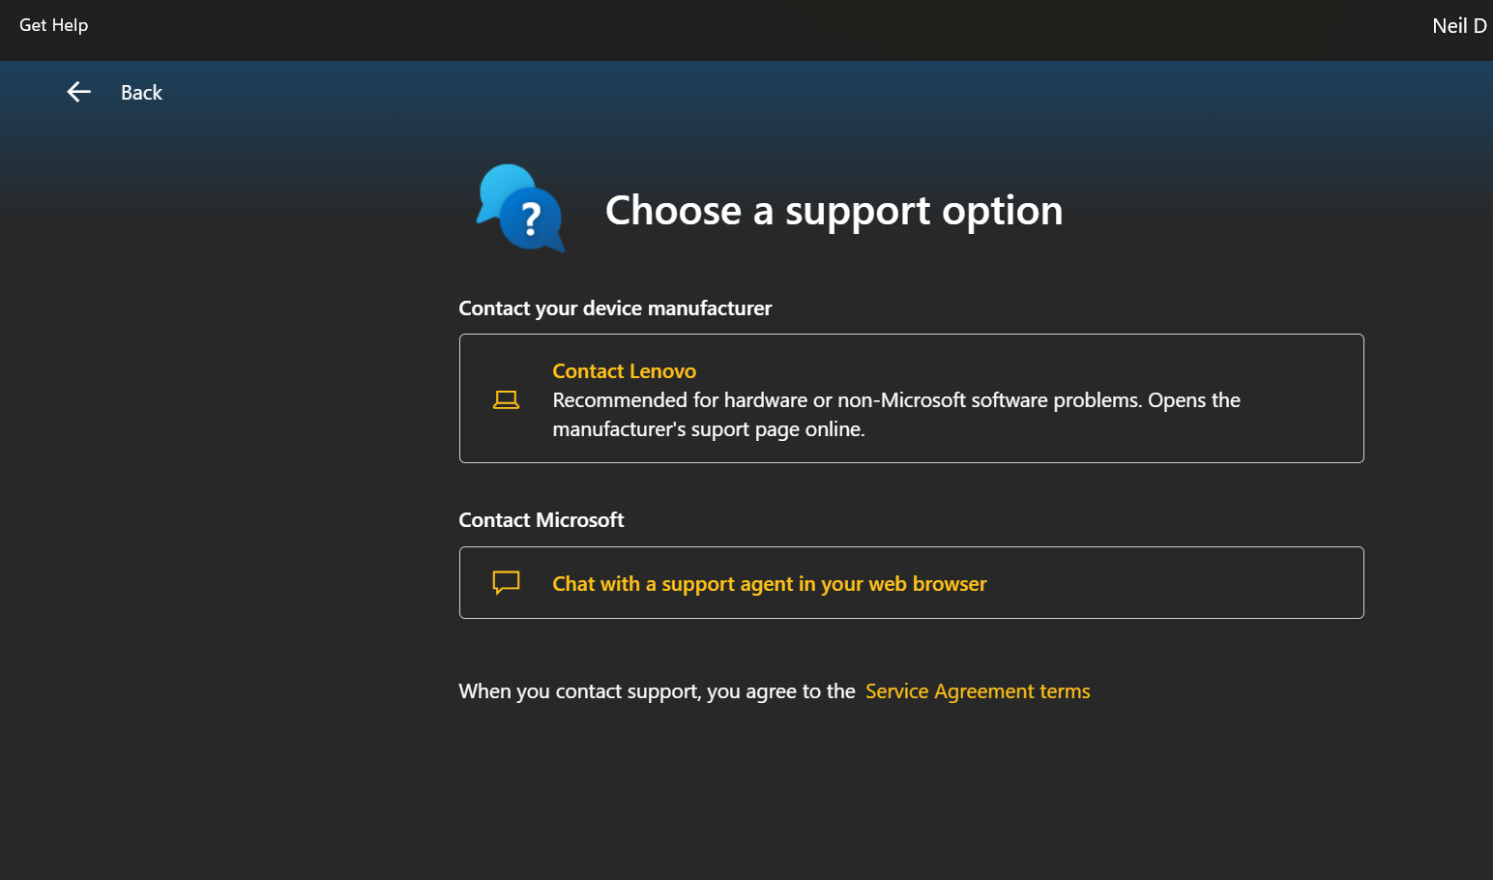Click the "Contact your device manufacturer" heading
1493x880 pixels.
point(615,308)
